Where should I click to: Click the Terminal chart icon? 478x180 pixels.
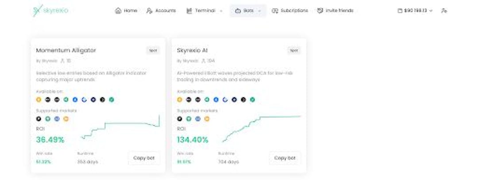tap(189, 11)
